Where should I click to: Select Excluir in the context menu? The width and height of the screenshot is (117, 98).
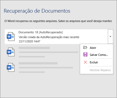point(97,62)
